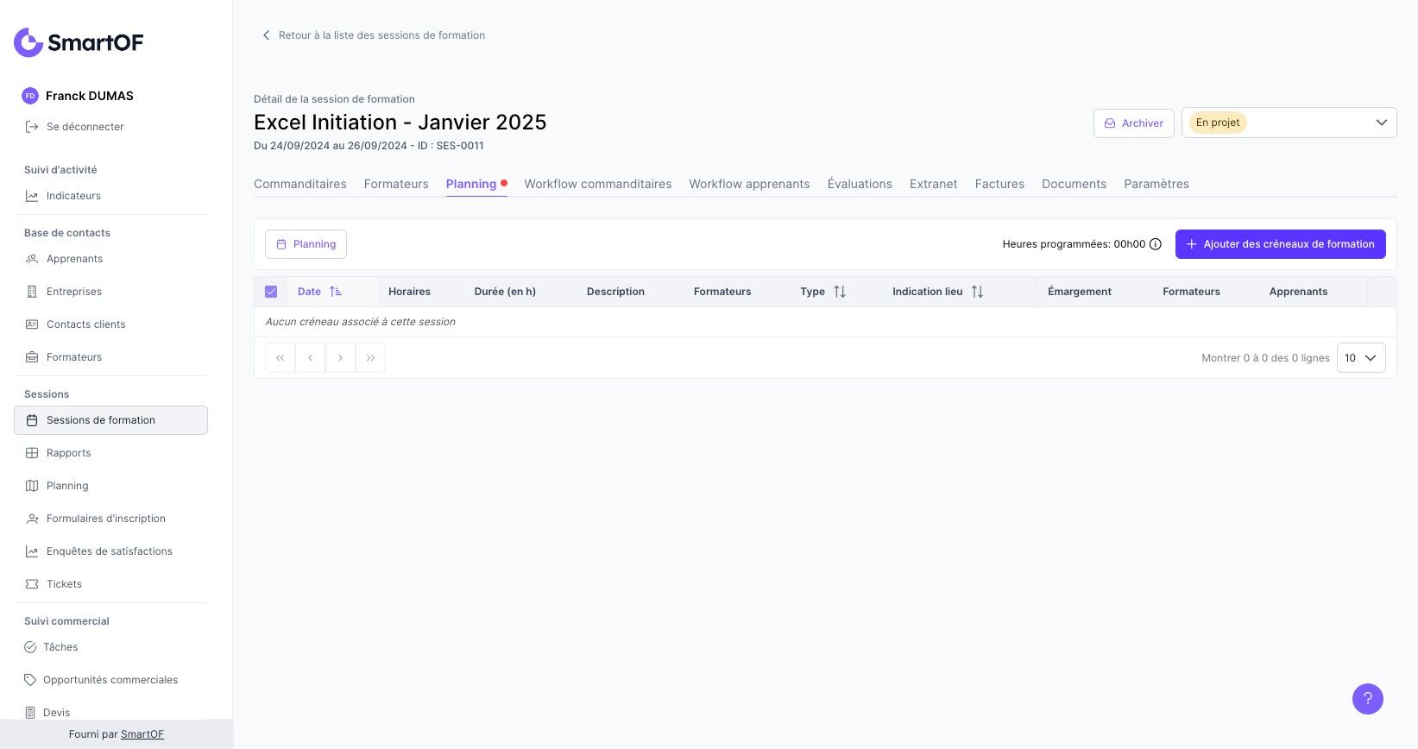
Task: Click the Type column sort arrows
Action: (x=840, y=292)
